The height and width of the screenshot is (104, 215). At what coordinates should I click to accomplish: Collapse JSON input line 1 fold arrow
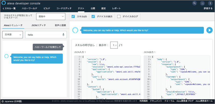[81, 57]
